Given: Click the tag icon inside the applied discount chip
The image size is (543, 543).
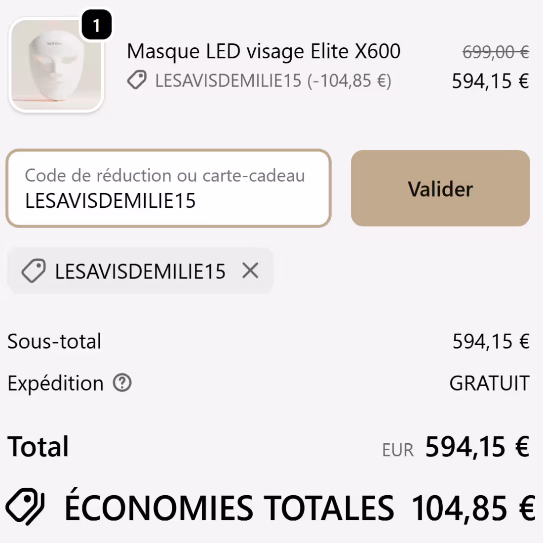Looking at the screenshot, I should tap(34, 271).
